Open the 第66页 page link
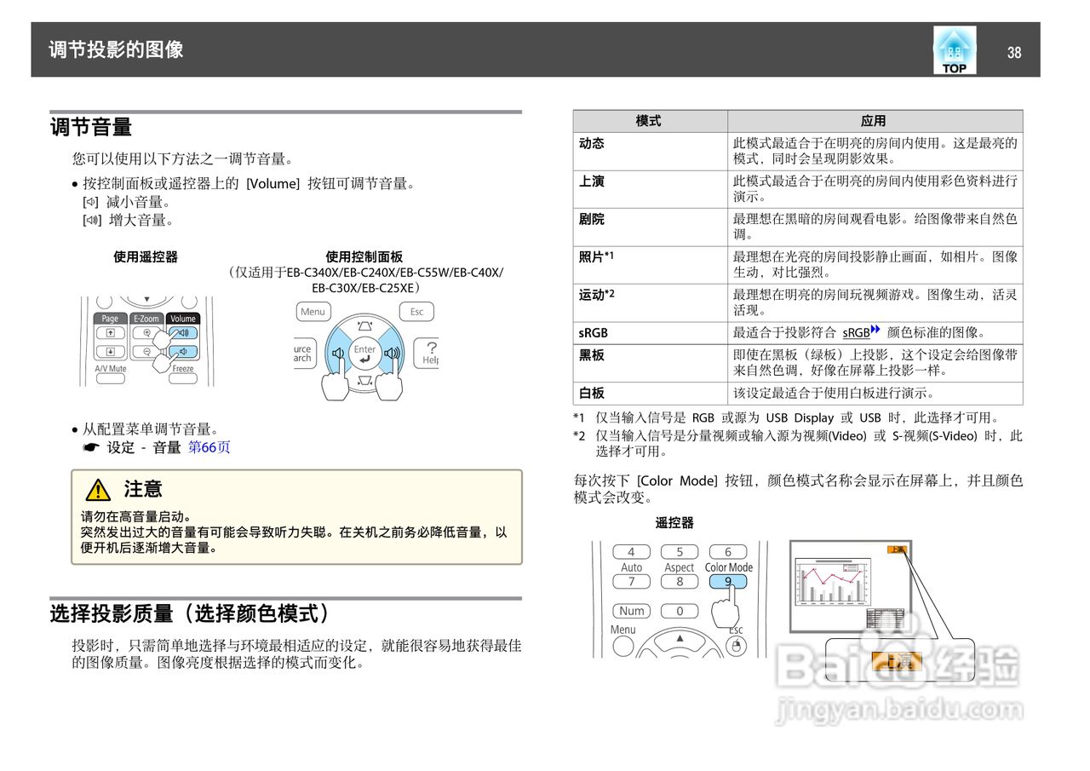Viewport: 1090px width, 771px height. pos(210,446)
